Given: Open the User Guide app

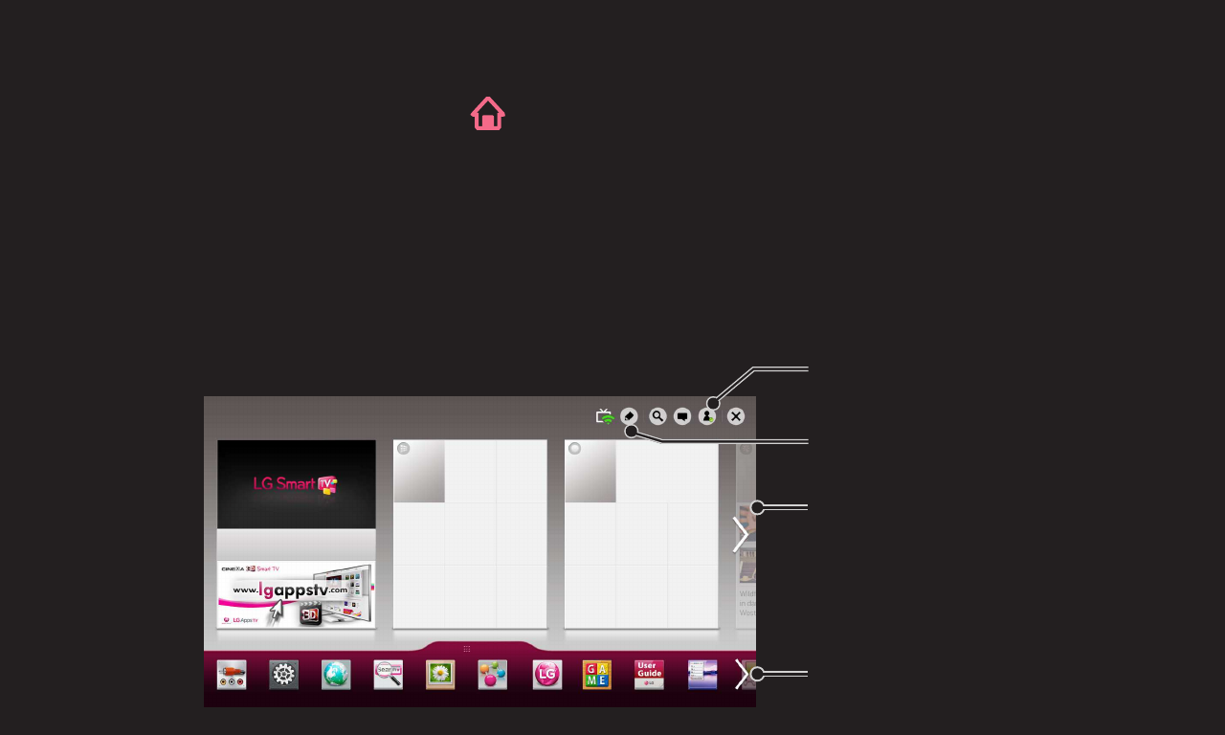Looking at the screenshot, I should 649,674.
